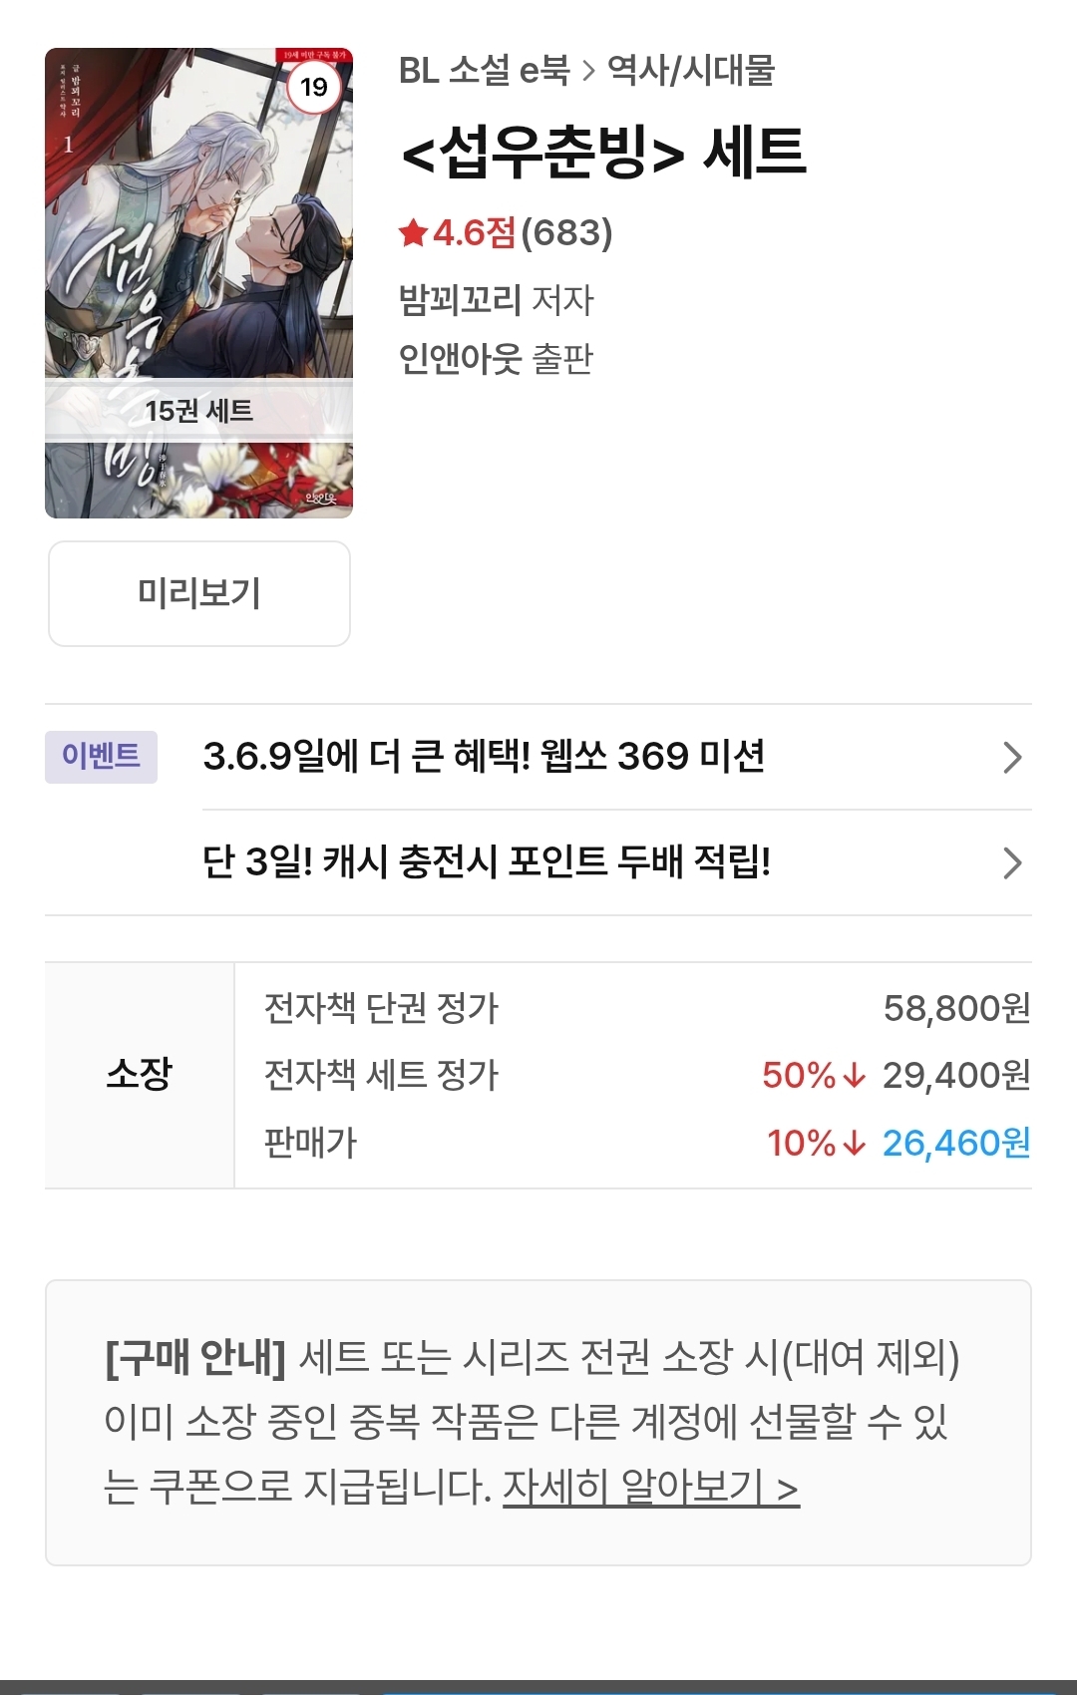Click the red star rating icon
The width and height of the screenshot is (1077, 1695).
pos(412,233)
